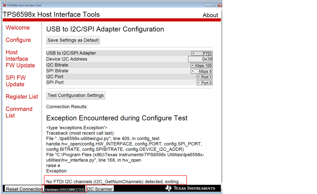Click the Reset Connection button
Viewport: 317px width, 194px height.
(x=24, y=189)
